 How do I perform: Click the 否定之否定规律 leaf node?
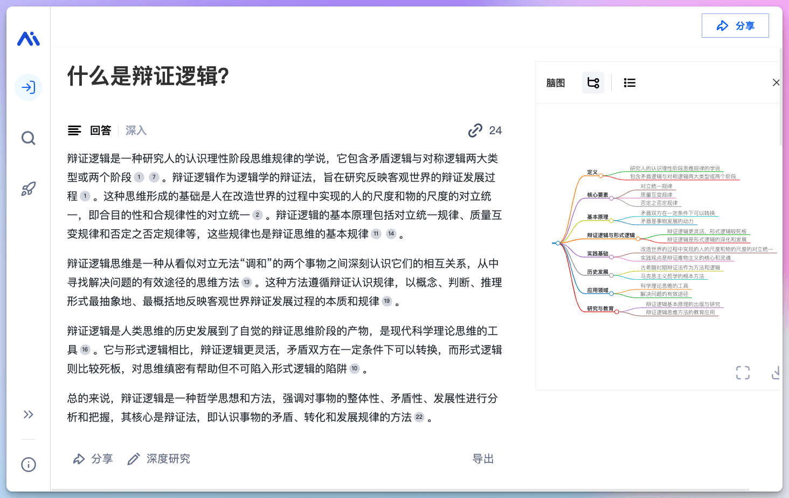(x=659, y=203)
